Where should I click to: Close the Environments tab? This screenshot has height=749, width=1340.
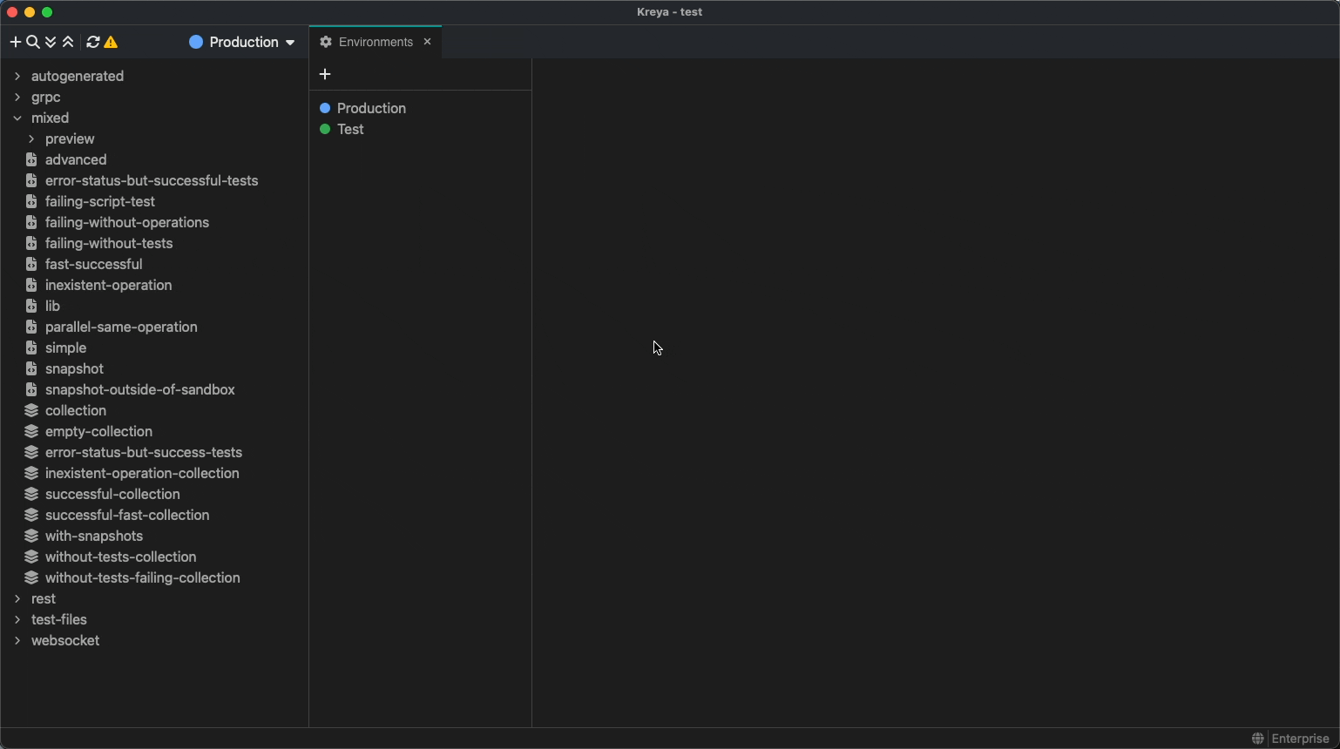(x=427, y=42)
